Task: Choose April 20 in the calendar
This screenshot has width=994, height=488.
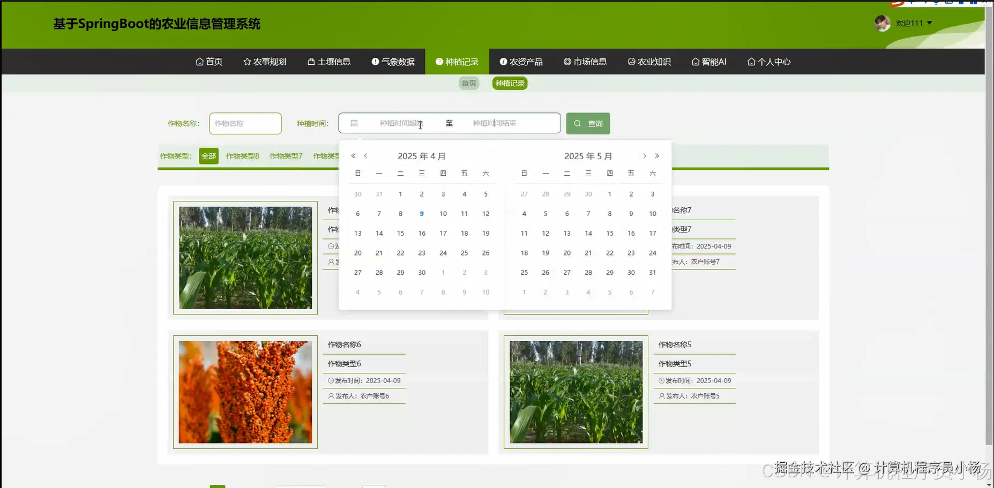Action: pyautogui.click(x=358, y=253)
